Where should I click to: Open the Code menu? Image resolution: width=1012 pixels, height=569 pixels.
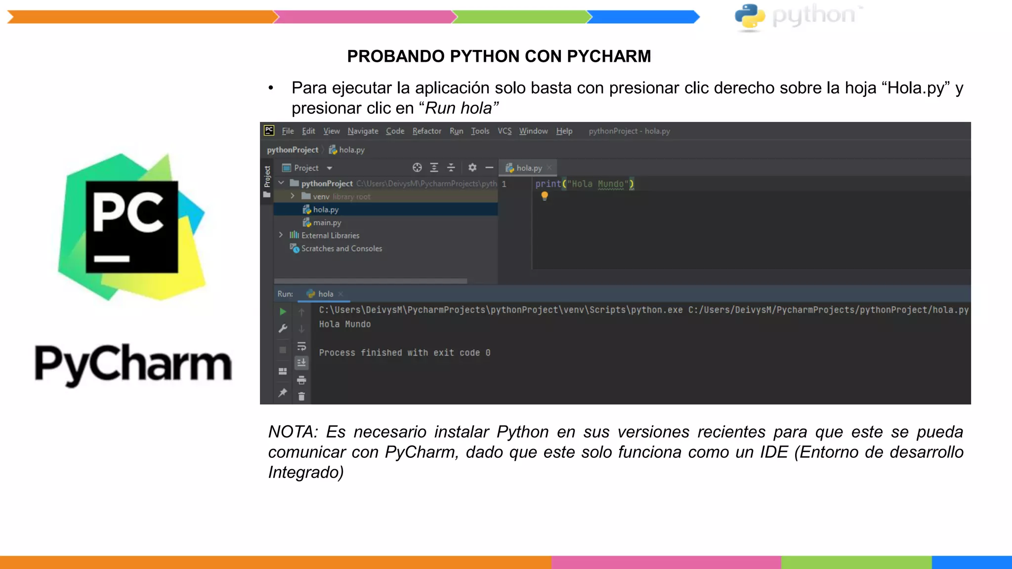coord(395,131)
